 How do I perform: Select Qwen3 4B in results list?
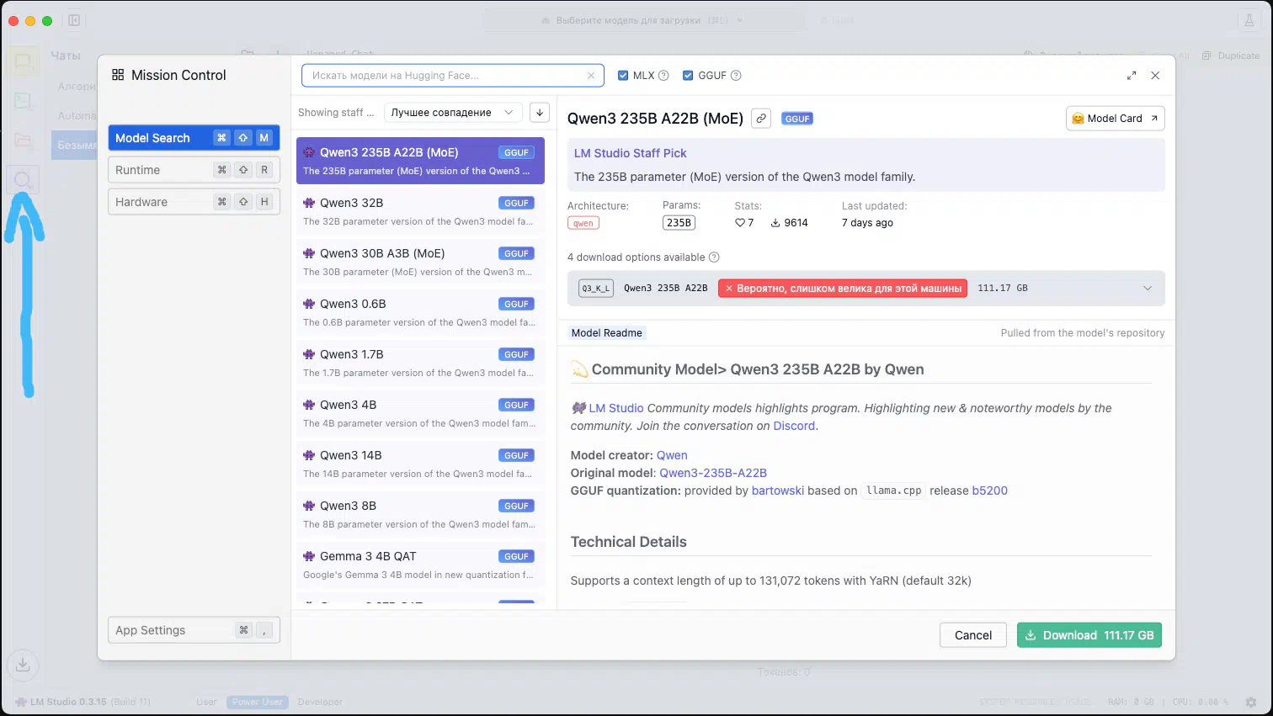coord(420,413)
